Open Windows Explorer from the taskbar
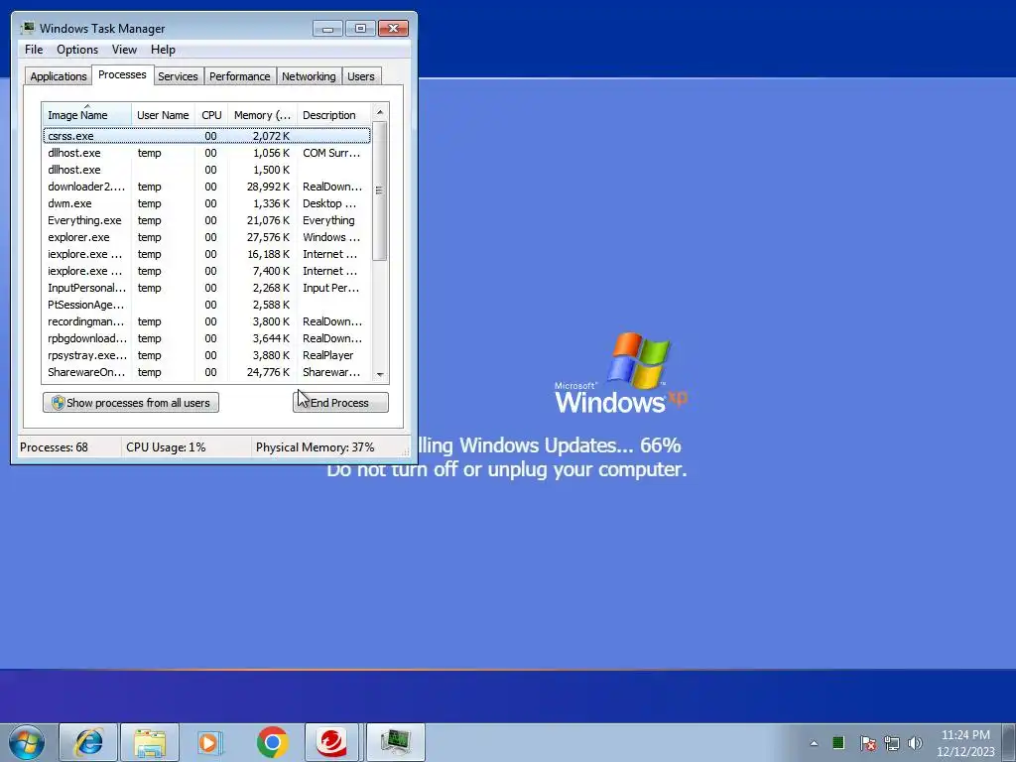 [150, 742]
